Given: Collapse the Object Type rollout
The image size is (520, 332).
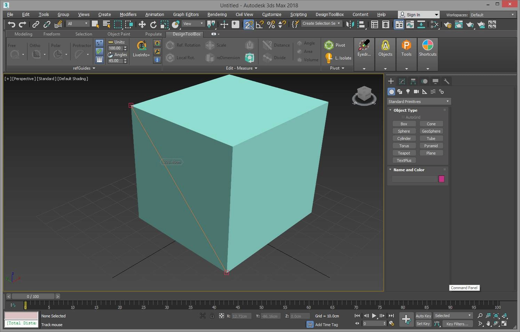Looking at the screenshot, I should tap(390, 110).
